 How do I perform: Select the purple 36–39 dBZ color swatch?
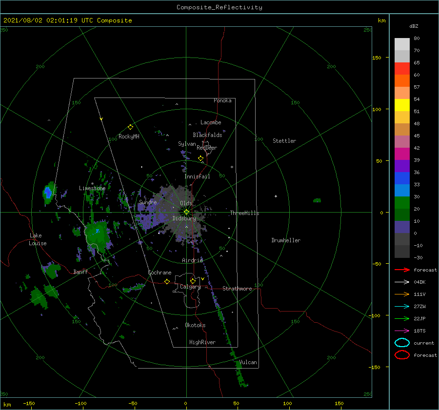coord(402,166)
